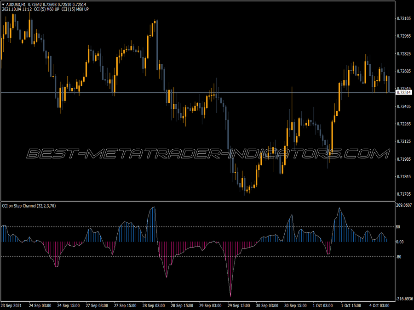Click the small triangle arrow beside AUDUSD,H1
The image size is (414, 310).
coord(3,5)
